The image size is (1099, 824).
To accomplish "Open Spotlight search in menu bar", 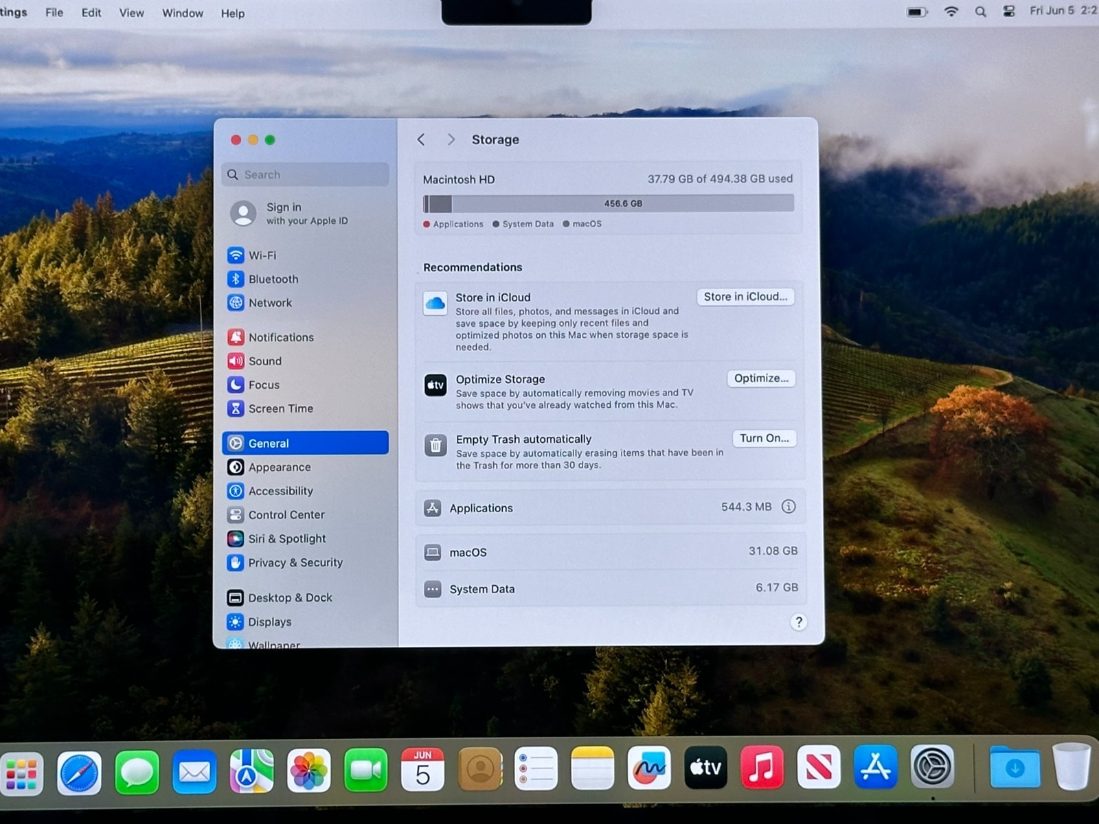I will pos(980,12).
